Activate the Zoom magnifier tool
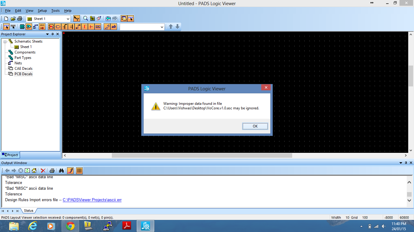Screen dimensions: 414x232 pos(85,19)
